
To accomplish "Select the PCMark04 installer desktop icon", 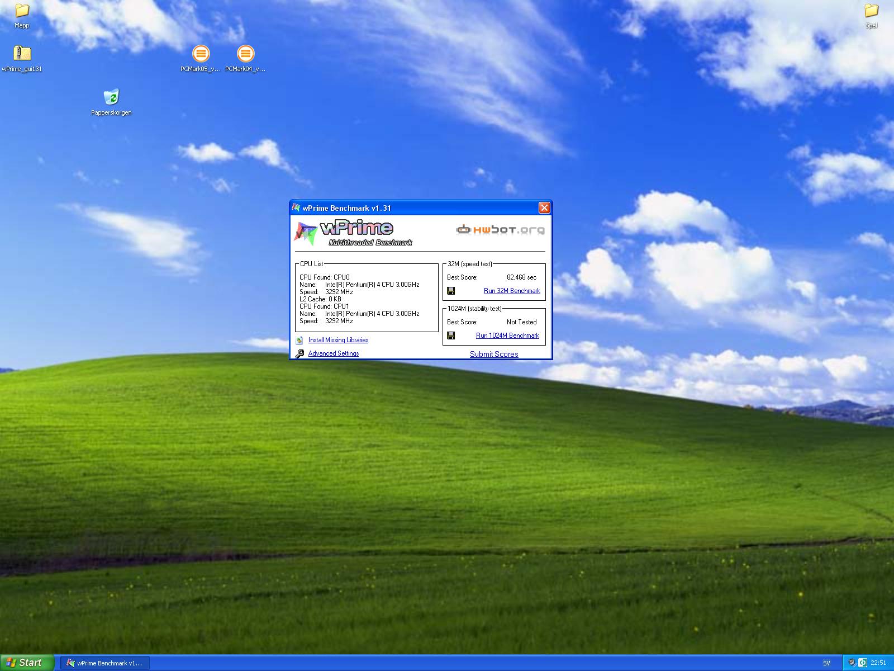I will (245, 58).
